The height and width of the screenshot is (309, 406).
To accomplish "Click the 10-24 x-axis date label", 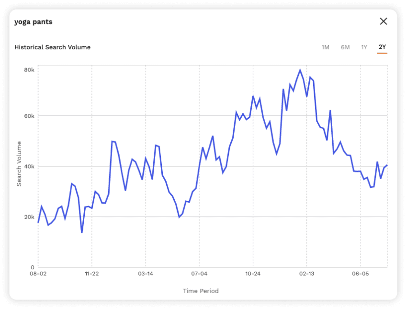I will (x=253, y=274).
